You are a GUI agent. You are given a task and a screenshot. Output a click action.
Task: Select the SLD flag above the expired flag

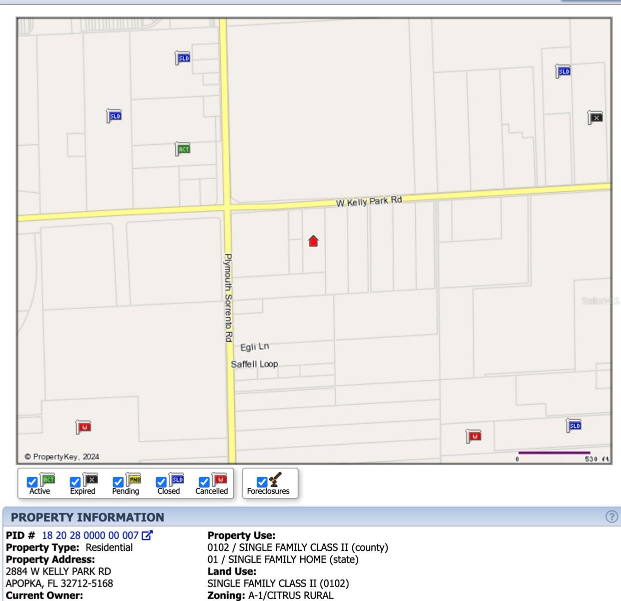coord(563,71)
